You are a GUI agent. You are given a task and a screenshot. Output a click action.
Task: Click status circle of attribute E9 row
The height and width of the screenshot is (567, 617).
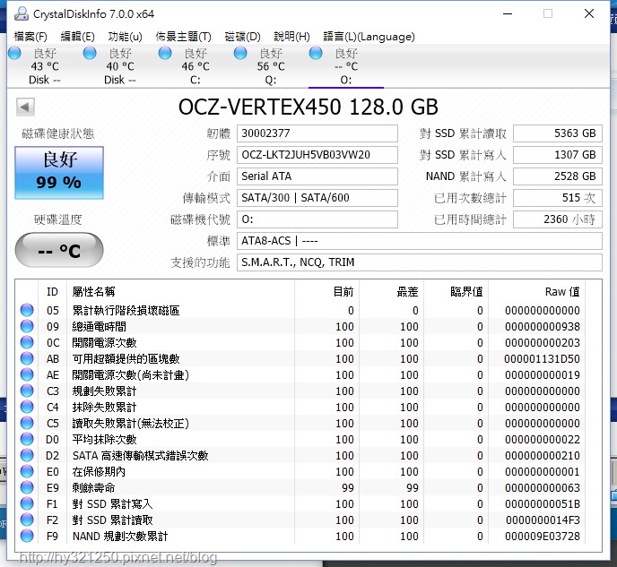[27, 487]
